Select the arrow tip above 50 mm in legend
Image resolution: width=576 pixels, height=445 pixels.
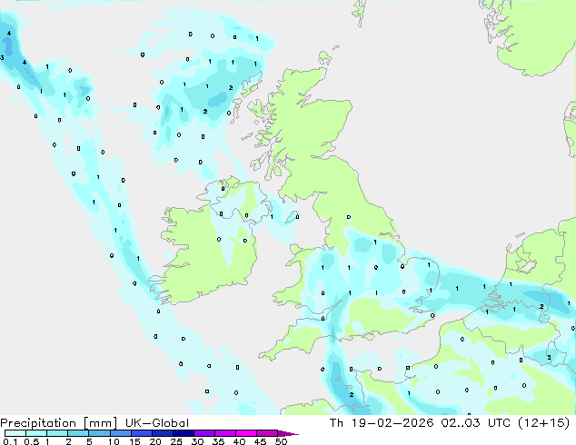(288, 433)
